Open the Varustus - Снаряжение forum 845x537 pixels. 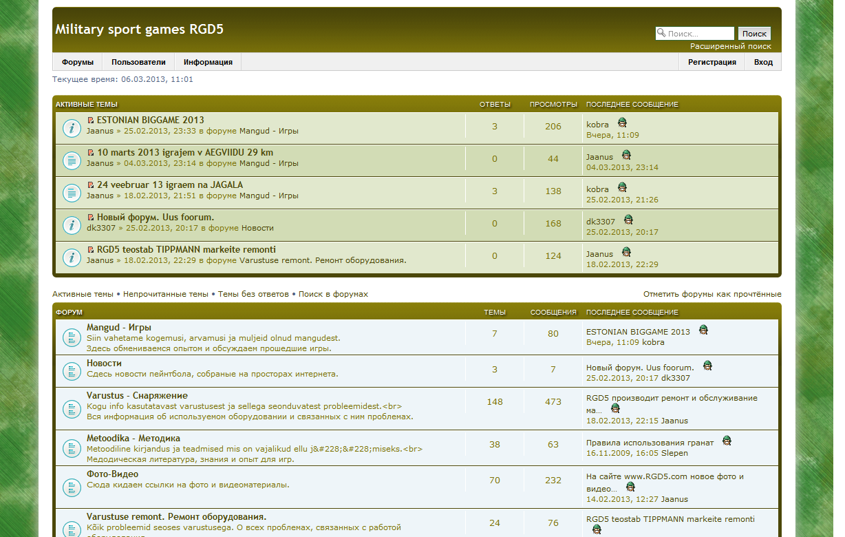[x=137, y=396]
